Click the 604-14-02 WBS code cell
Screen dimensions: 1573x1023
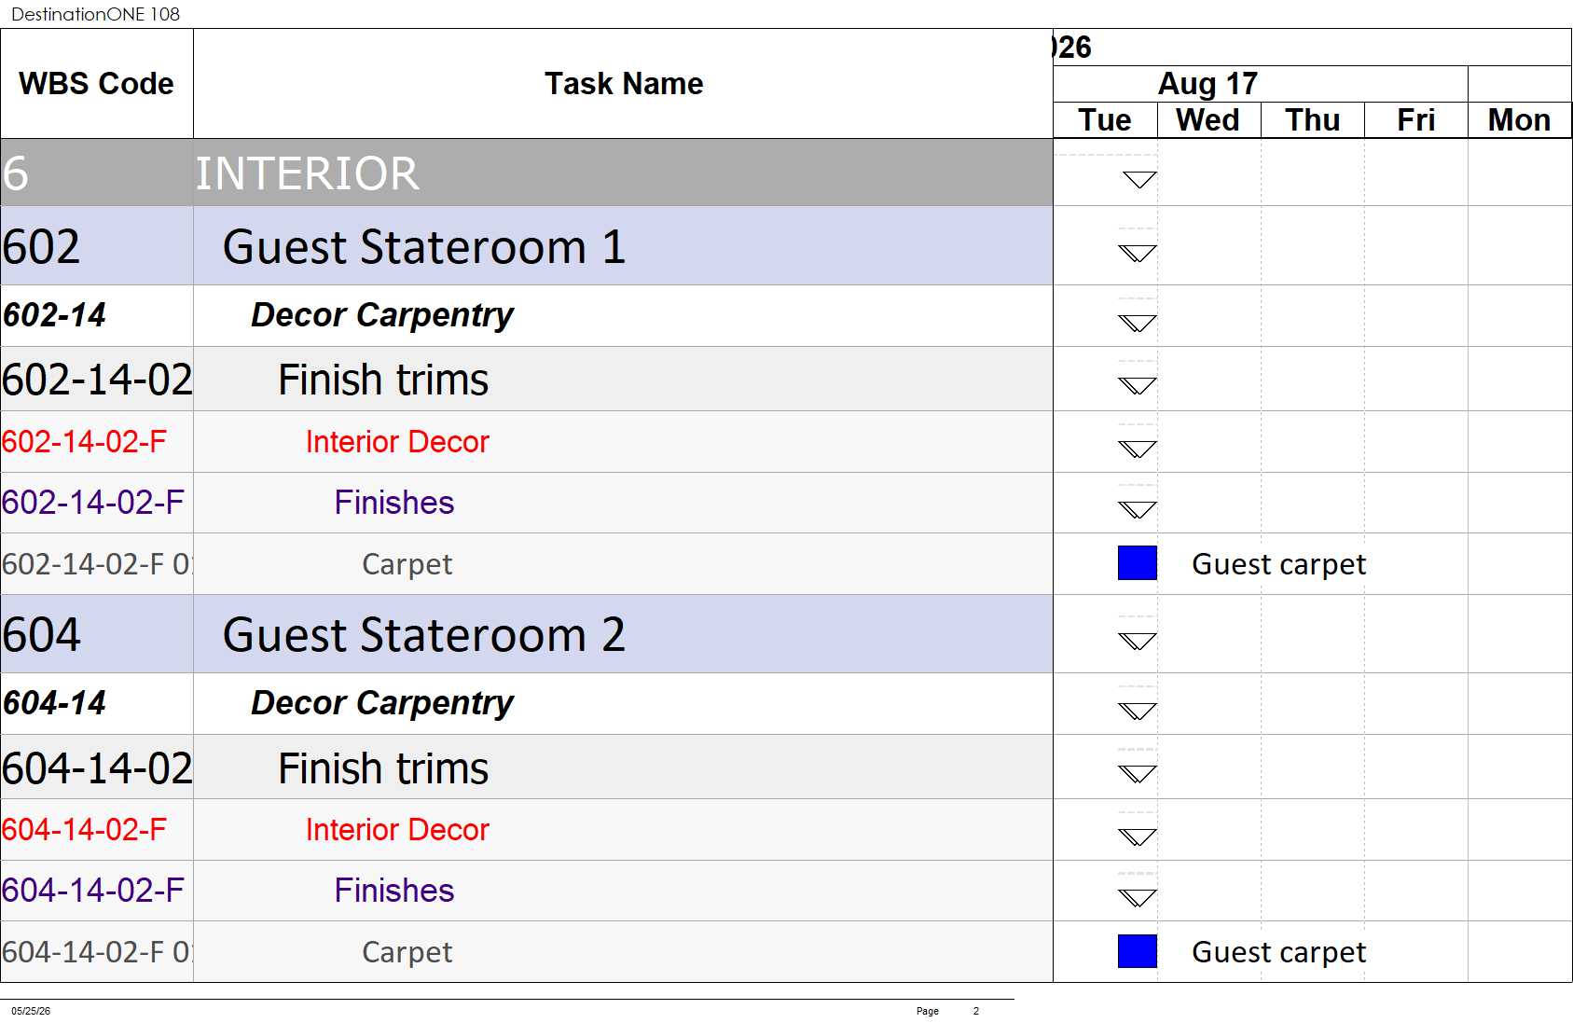pyautogui.click(x=97, y=767)
